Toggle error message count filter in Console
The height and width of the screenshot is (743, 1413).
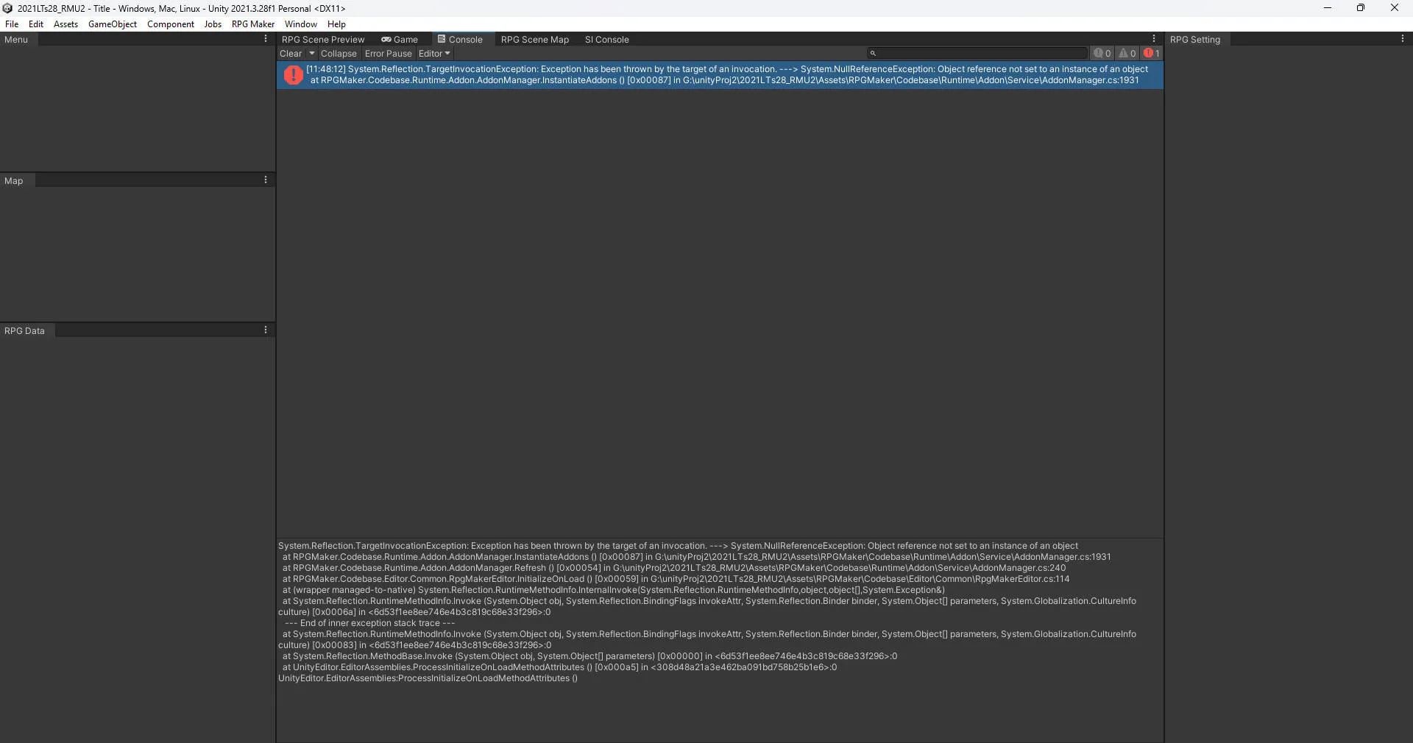1152,54
